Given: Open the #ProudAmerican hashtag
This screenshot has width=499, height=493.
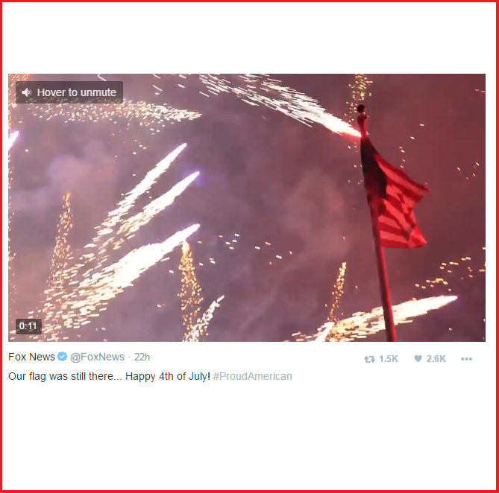Looking at the screenshot, I should coord(252,376).
